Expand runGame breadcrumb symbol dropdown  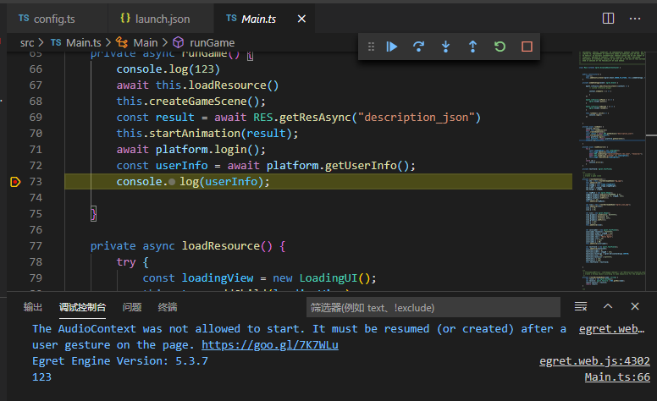[x=211, y=42]
